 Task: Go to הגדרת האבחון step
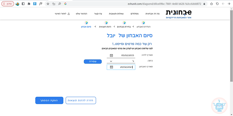[x=144, y=27]
